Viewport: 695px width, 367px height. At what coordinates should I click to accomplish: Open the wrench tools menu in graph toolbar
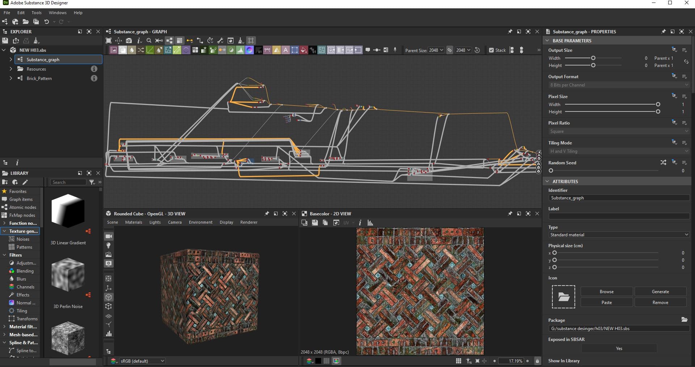pyautogui.click(x=220, y=41)
